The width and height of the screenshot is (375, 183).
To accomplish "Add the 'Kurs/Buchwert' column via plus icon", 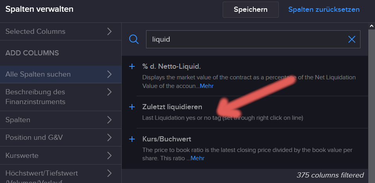I will pos(132,139).
